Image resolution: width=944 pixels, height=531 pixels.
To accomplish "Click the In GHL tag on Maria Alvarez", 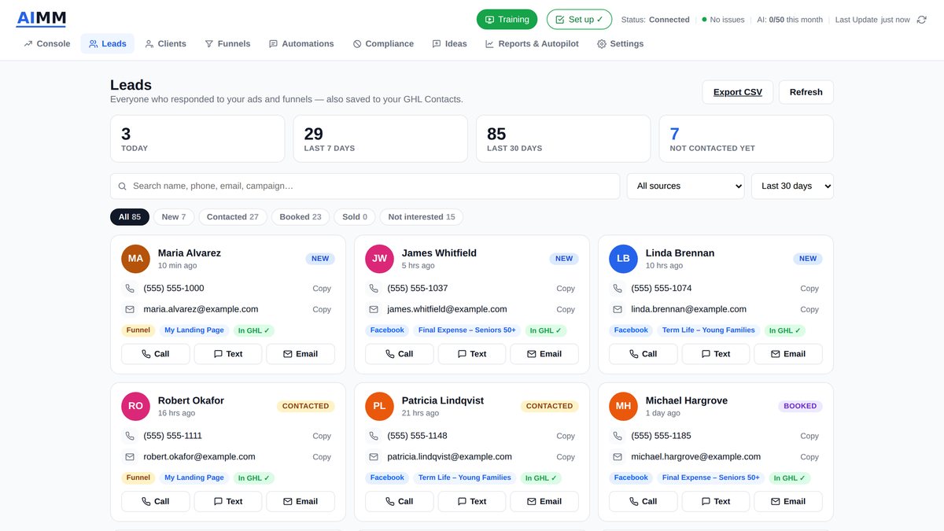I will click(x=253, y=330).
